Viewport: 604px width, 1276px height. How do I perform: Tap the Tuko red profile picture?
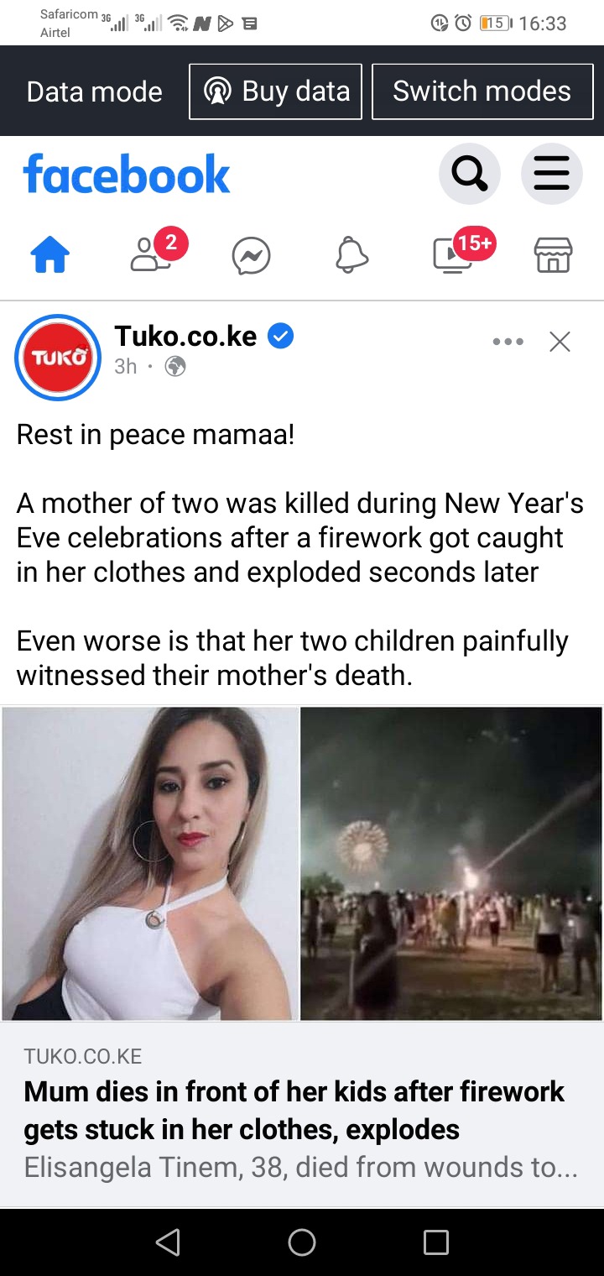point(58,358)
